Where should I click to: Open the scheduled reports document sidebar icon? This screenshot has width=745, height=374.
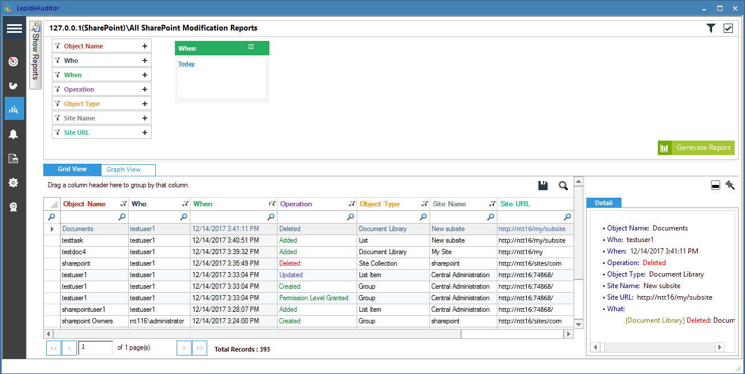pyautogui.click(x=14, y=158)
